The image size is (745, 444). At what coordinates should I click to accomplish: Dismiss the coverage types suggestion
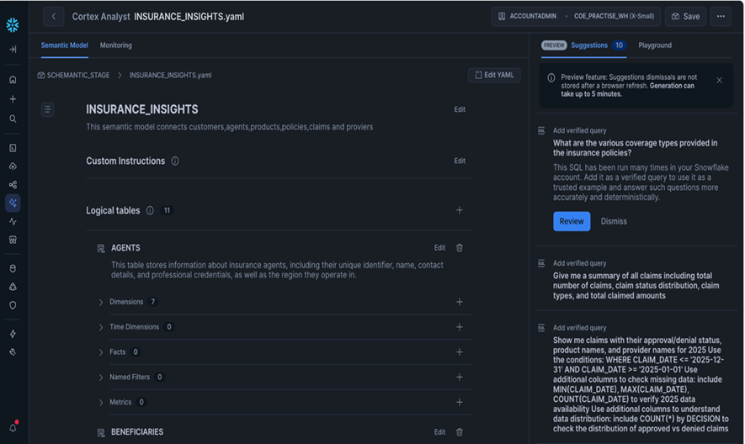pos(614,221)
